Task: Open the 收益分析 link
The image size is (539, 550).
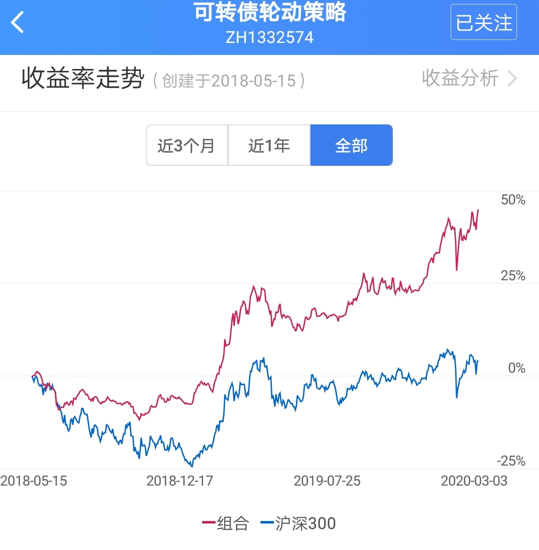Action: [x=460, y=78]
